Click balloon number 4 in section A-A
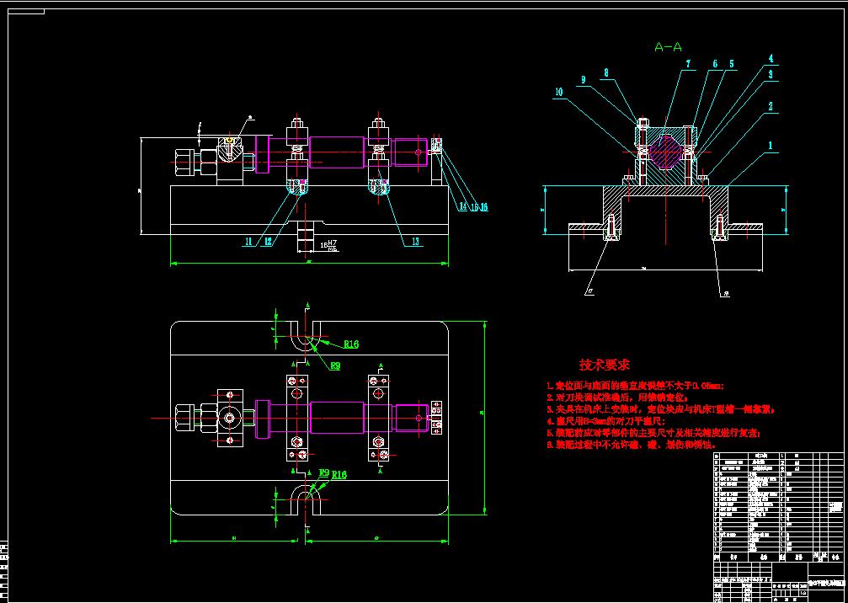This screenshot has width=848, height=603. click(771, 59)
